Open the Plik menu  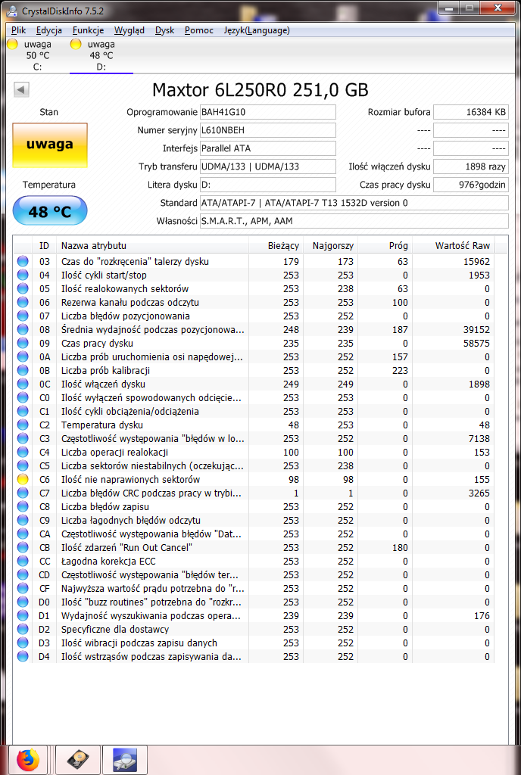18,30
